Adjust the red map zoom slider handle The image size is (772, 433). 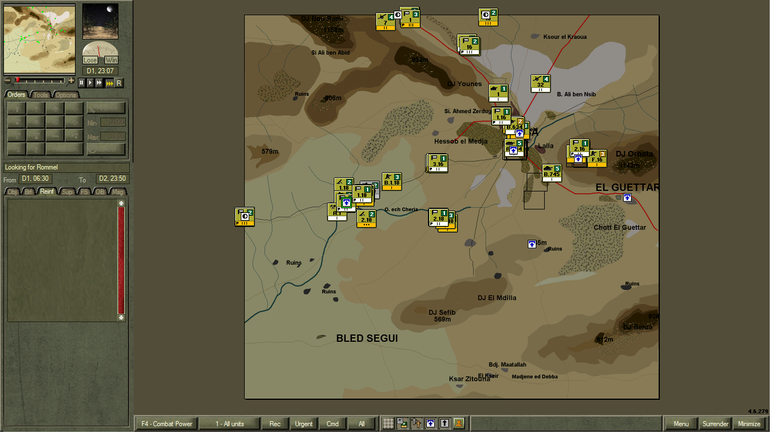[x=17, y=81]
